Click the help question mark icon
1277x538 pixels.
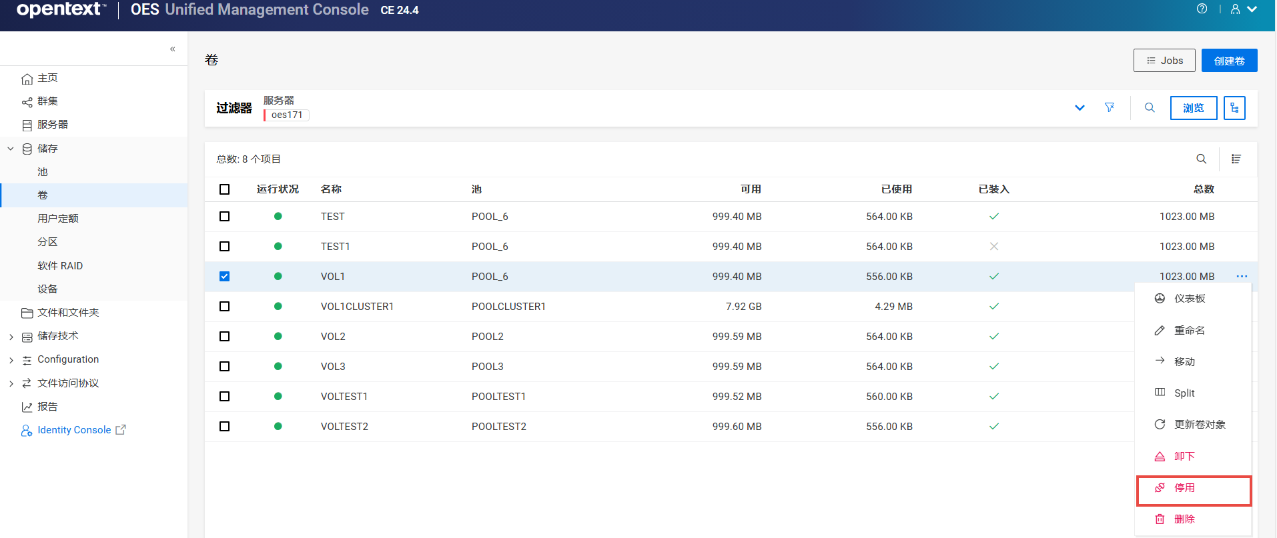[x=1202, y=9]
